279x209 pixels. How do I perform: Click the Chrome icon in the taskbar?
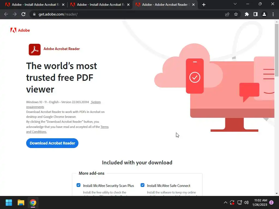click(33, 202)
